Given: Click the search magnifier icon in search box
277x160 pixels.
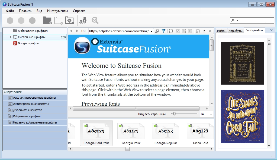Looking at the screenshot, I should point(233,20).
